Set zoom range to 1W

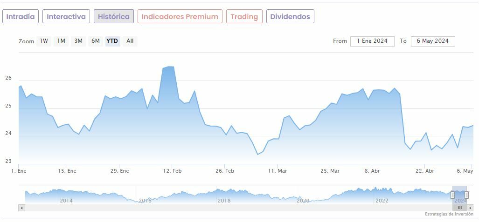(44, 41)
